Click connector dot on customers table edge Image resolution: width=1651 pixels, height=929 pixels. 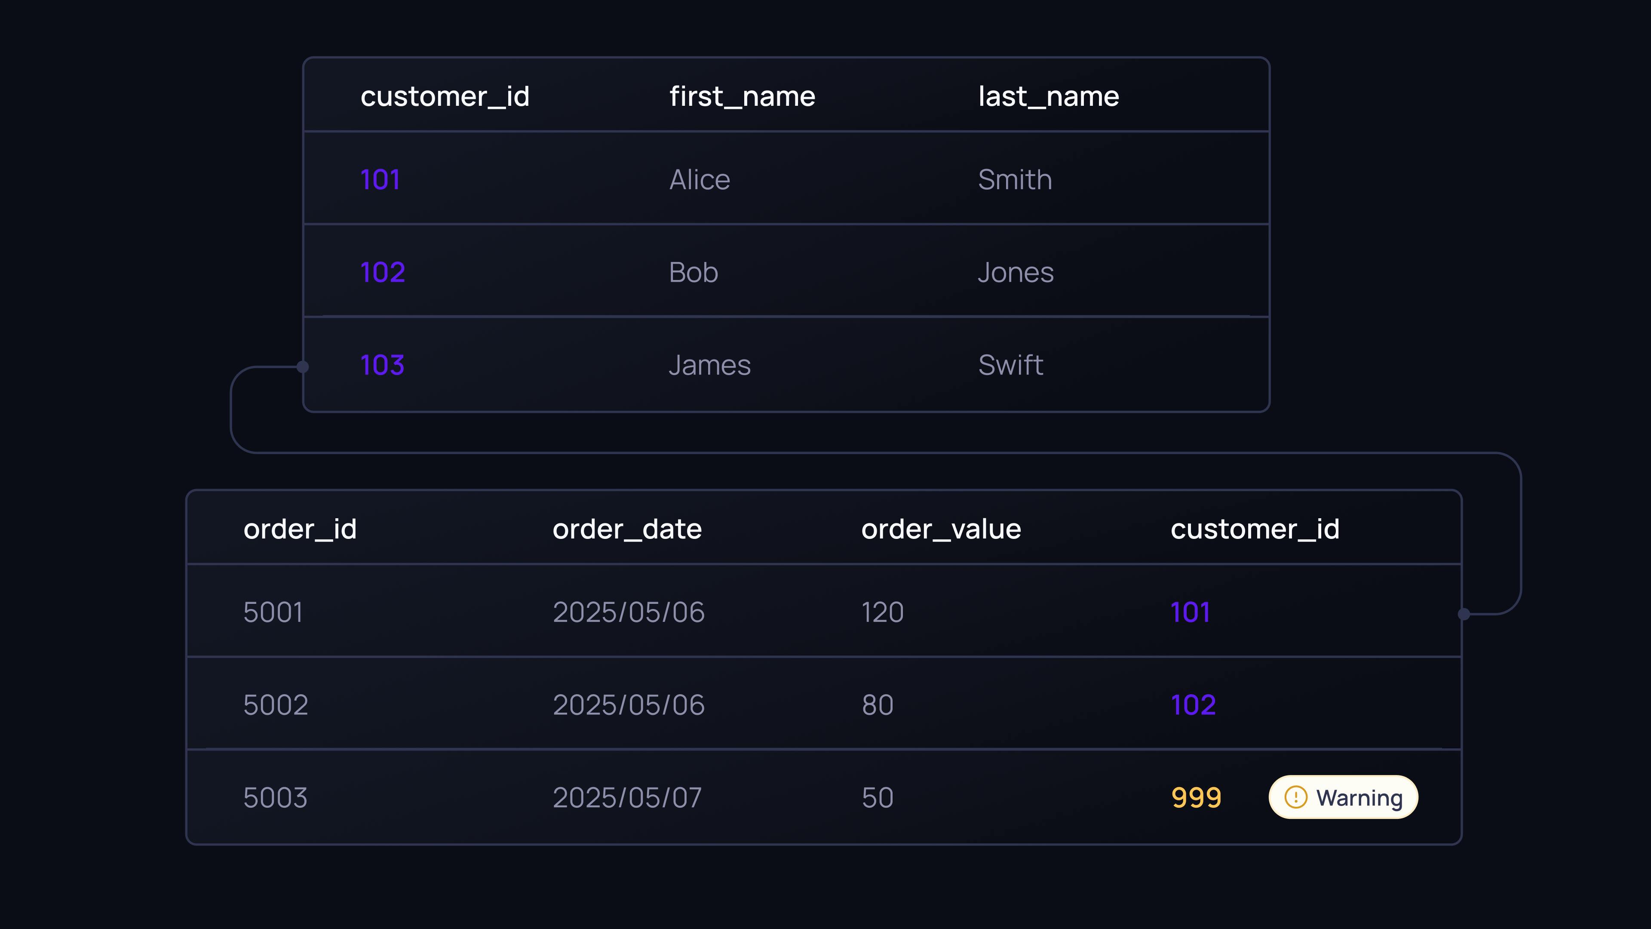point(303,367)
